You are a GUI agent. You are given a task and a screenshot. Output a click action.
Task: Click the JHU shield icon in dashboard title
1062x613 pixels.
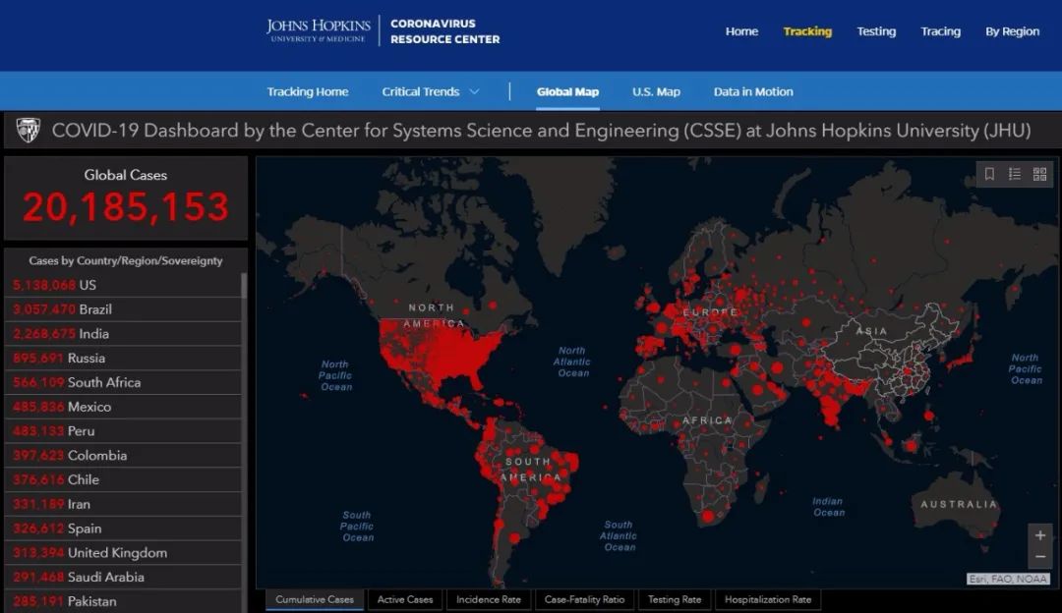pos(29,130)
